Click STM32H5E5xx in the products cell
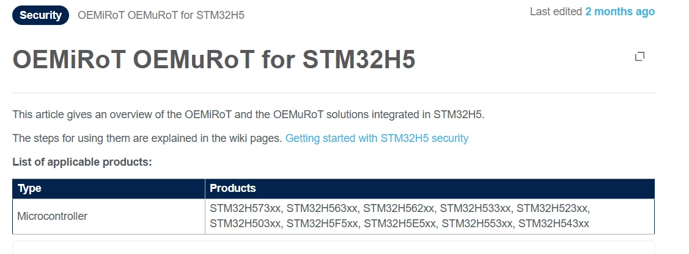The width and height of the screenshot is (689, 254). click(x=400, y=224)
